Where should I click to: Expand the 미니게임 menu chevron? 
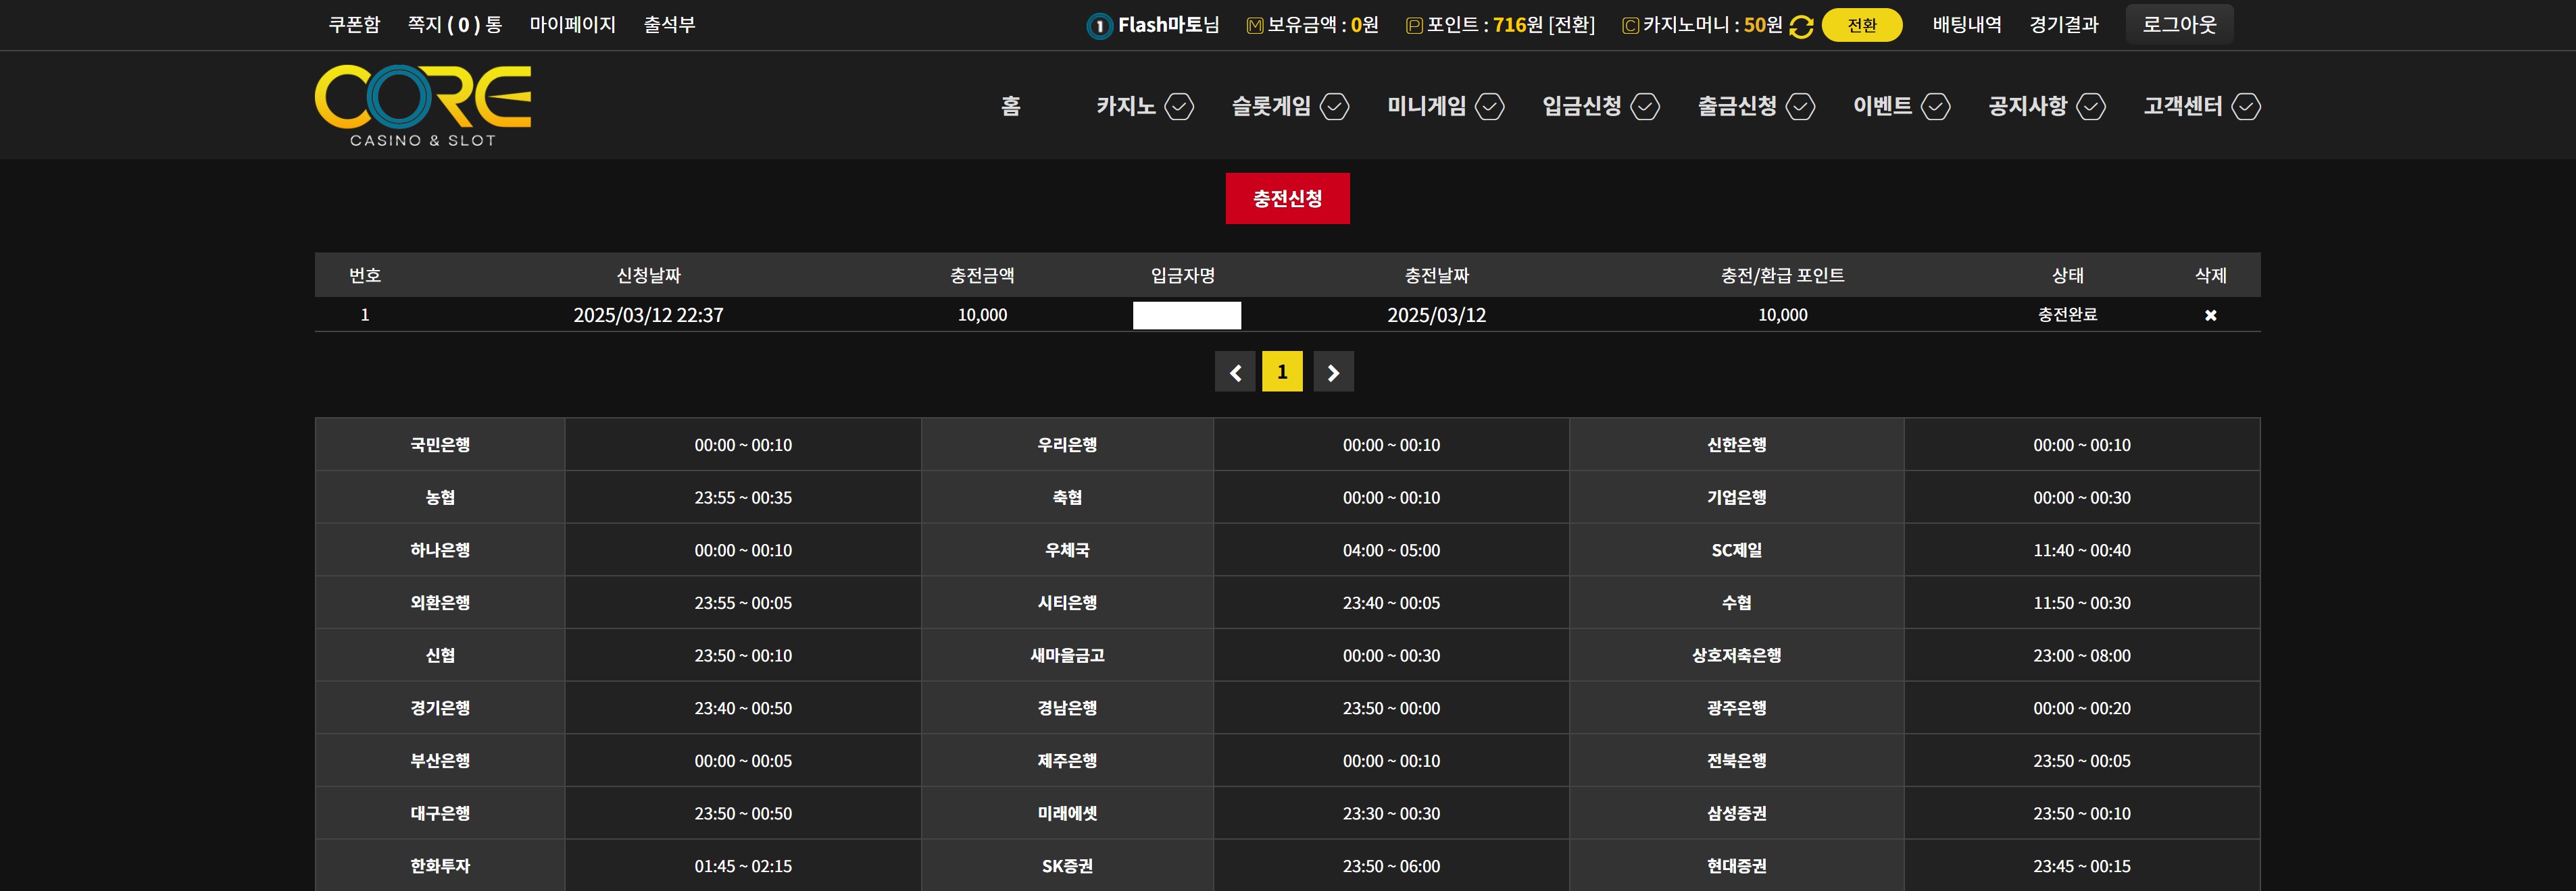(x=1490, y=106)
